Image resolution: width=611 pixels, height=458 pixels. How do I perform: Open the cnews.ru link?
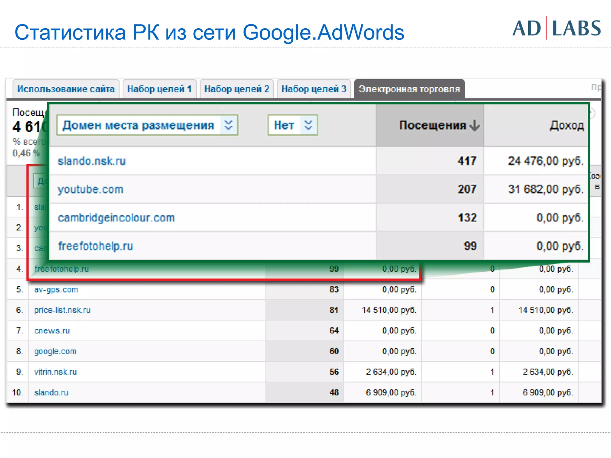pos(52,331)
